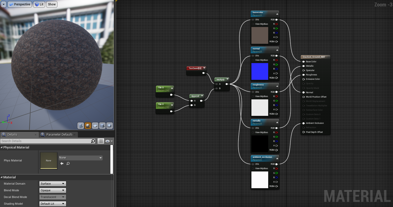Use selected asset arrow for Phys Material

pos(62,163)
